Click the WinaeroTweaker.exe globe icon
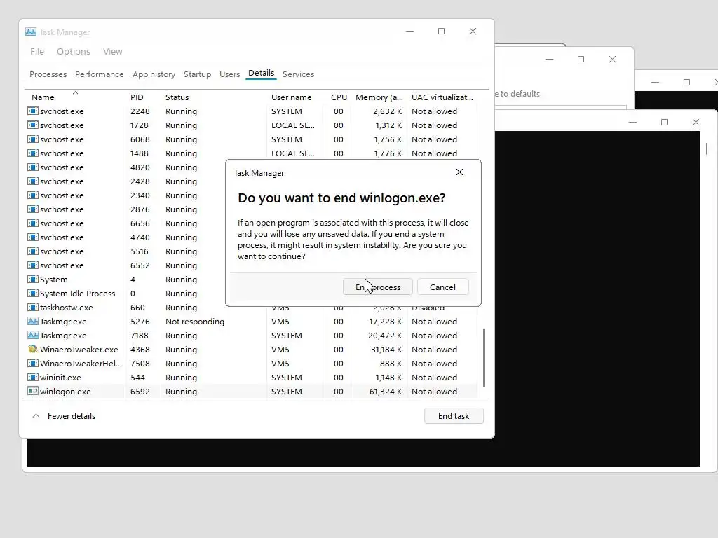This screenshot has width=718, height=538. 32,349
